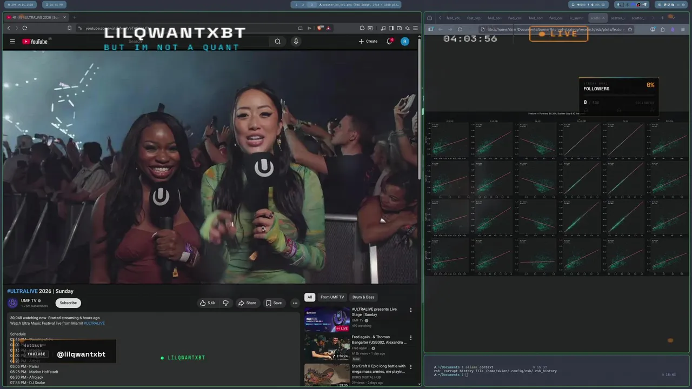The image size is (692, 389).
Task: Reload the YouTube page
Action: (x=25, y=28)
